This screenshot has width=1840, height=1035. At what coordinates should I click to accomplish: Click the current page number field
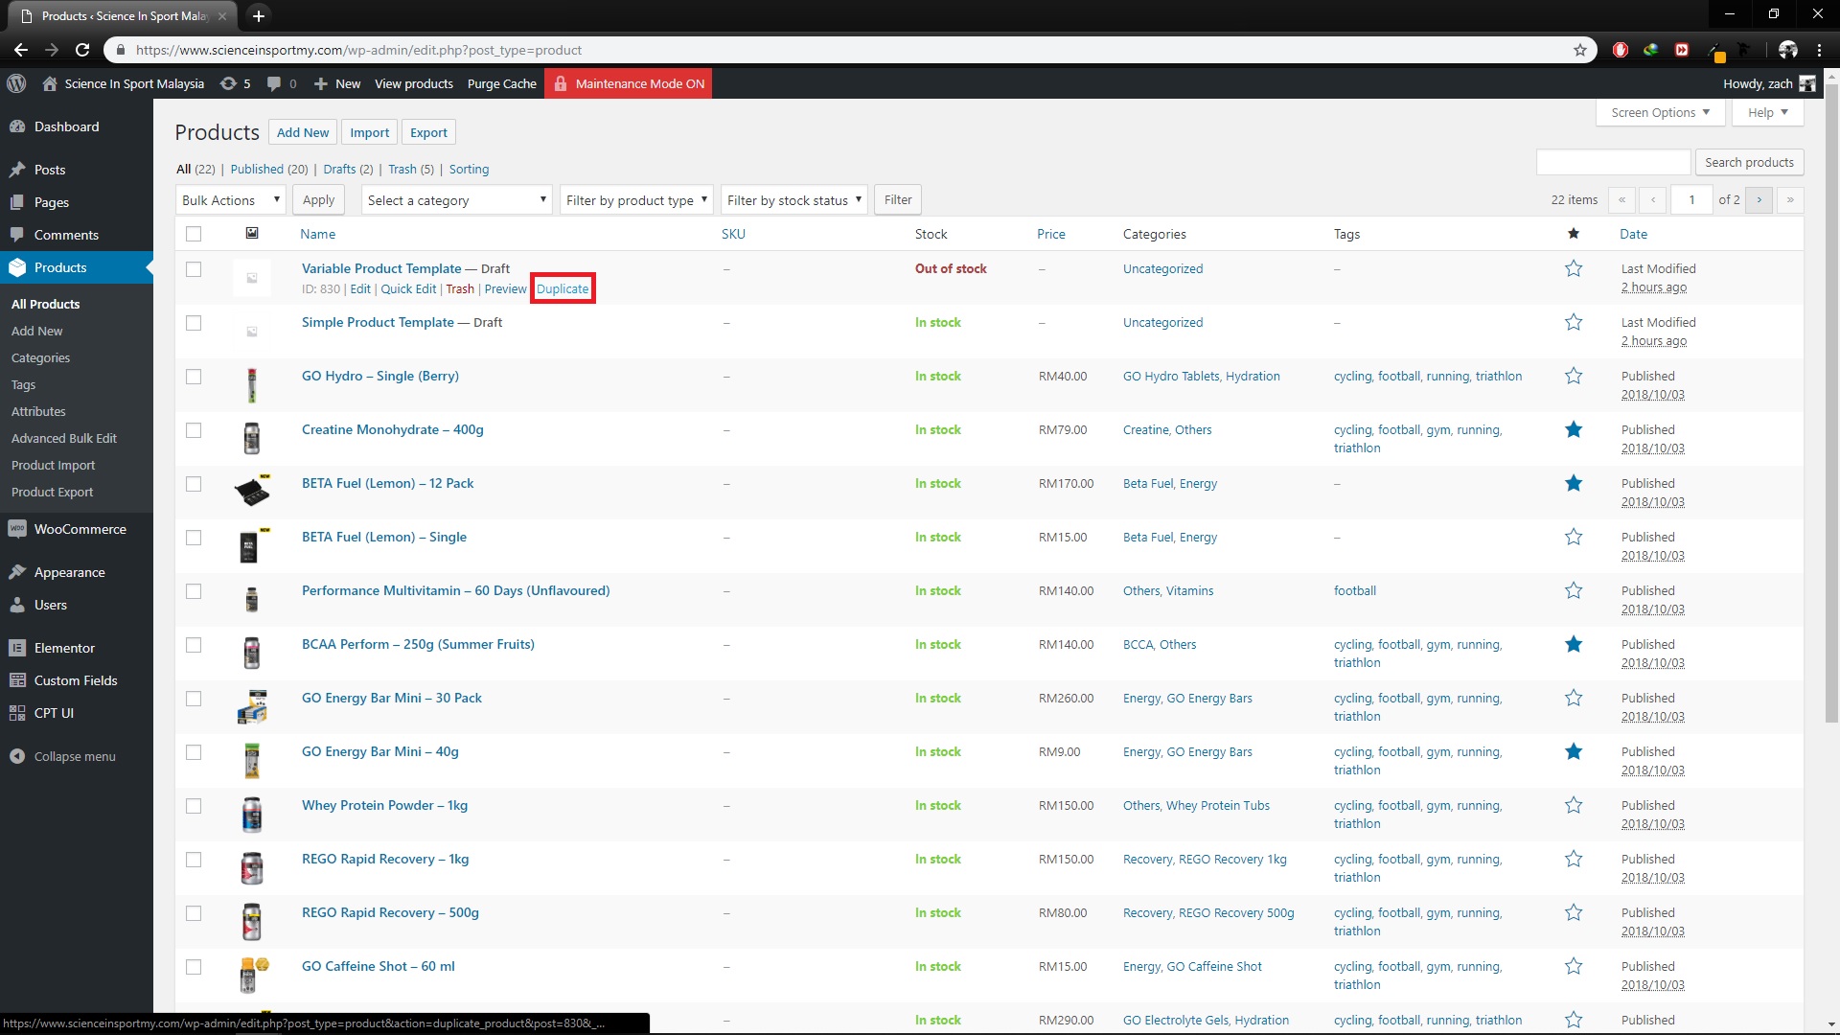tap(1691, 200)
